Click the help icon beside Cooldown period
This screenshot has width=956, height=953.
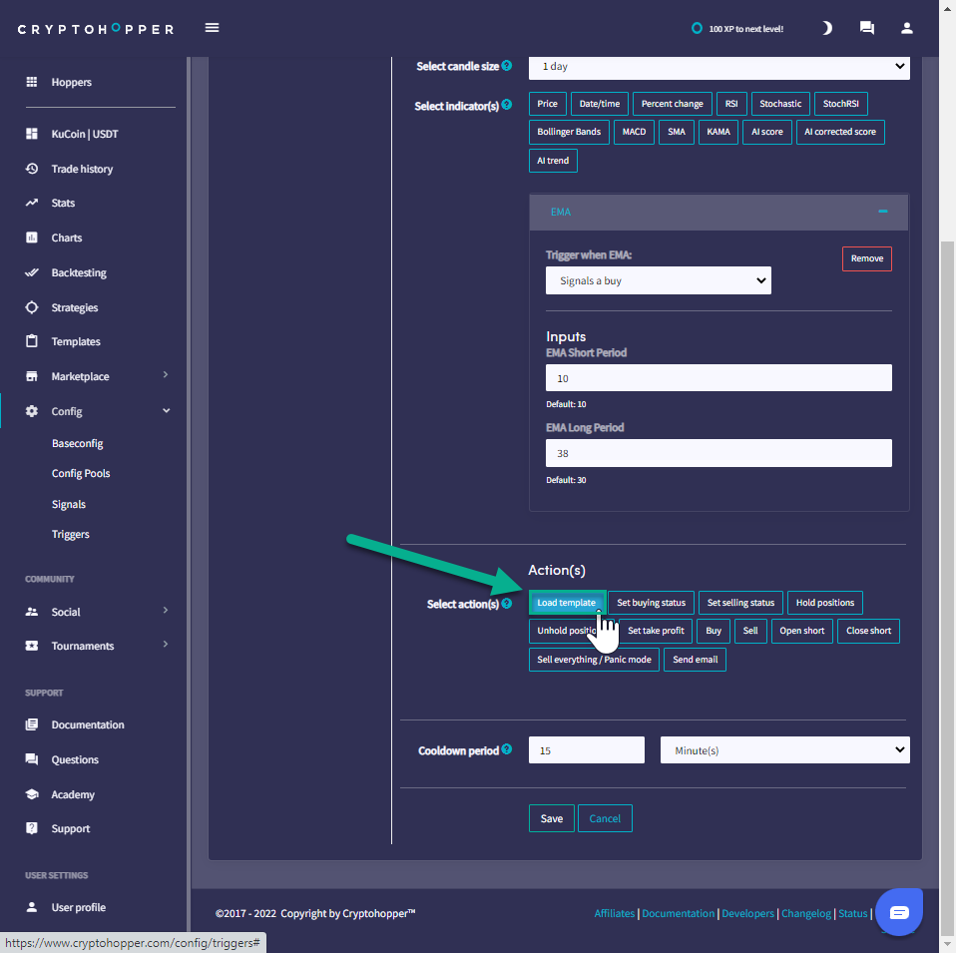pyautogui.click(x=507, y=749)
